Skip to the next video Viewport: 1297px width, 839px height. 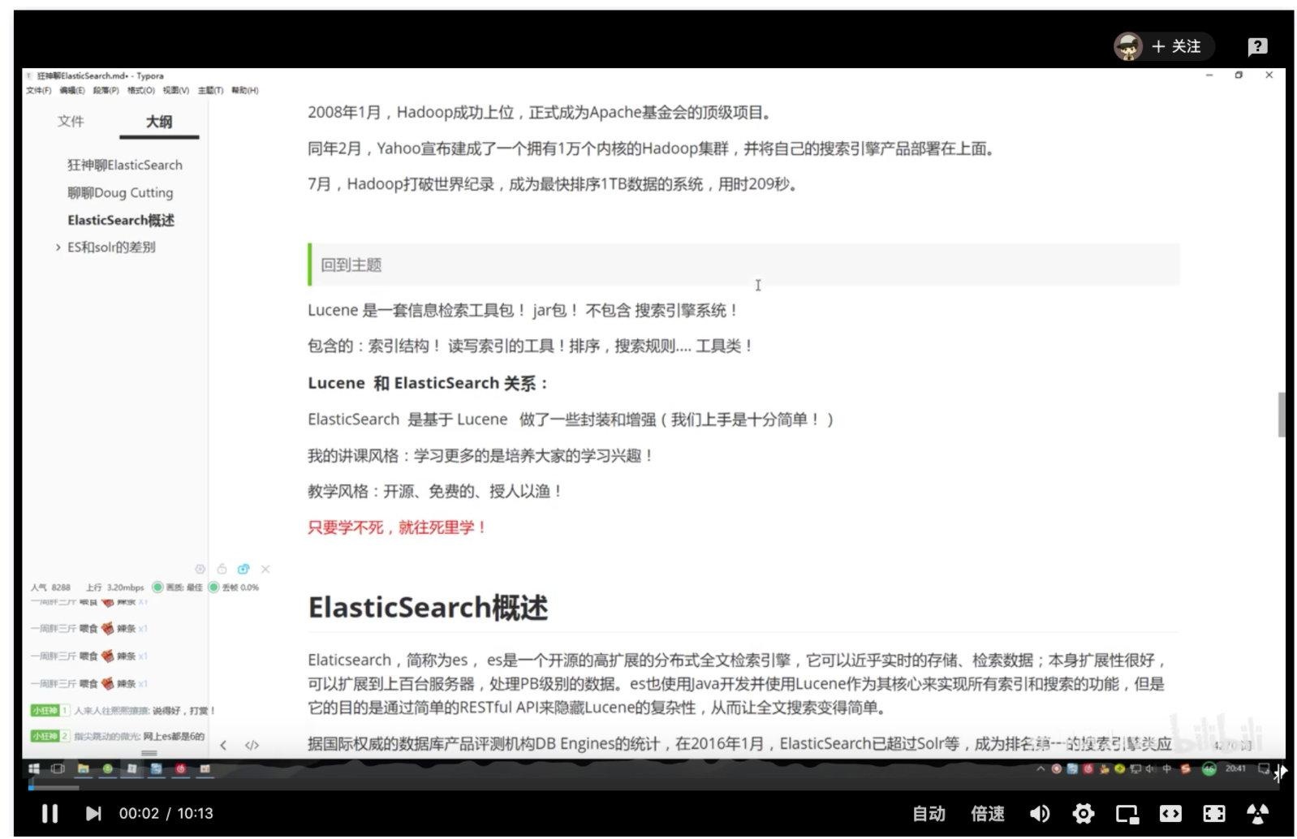(x=93, y=813)
